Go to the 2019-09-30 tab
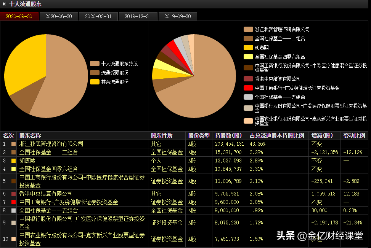Screen dimensions: 371x248 pos(177,16)
